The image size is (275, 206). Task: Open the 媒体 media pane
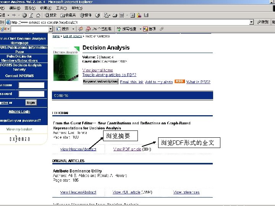tap(86, 15)
